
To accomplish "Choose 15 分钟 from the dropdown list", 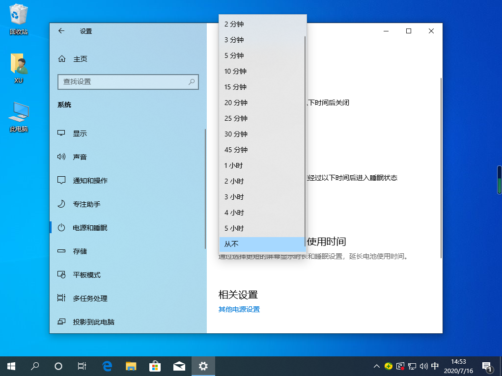I will coord(262,87).
